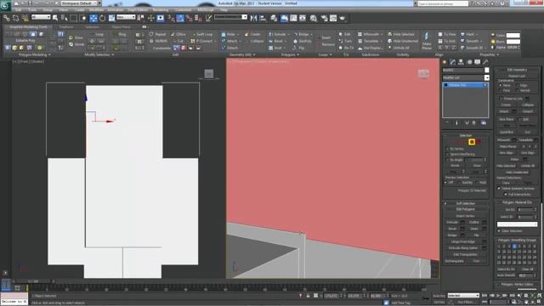This screenshot has width=544, height=306.
Task: Select the Edge constraint radio button
Action: click(x=518, y=85)
